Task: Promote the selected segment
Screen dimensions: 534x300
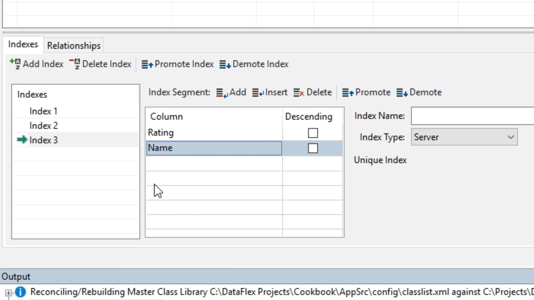Action: tap(366, 92)
